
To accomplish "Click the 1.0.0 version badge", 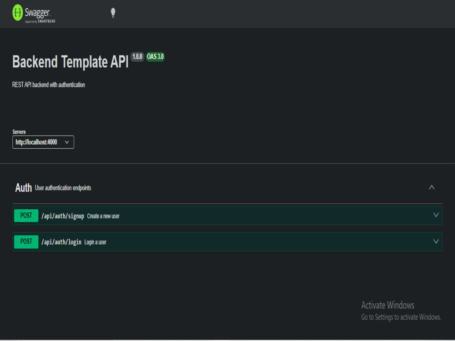I will tap(137, 56).
